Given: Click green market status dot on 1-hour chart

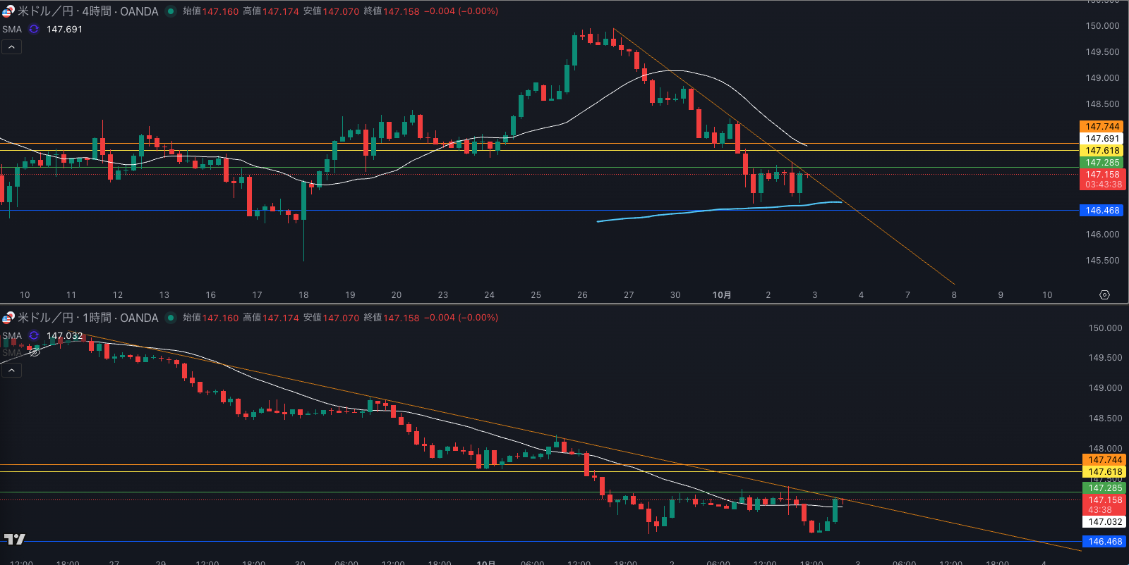Looking at the screenshot, I should (x=171, y=318).
